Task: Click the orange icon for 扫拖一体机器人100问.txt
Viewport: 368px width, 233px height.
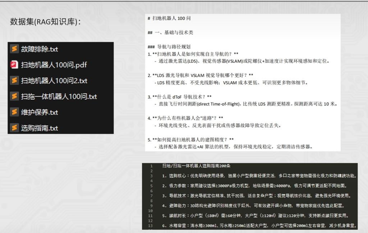Action: 14,96
